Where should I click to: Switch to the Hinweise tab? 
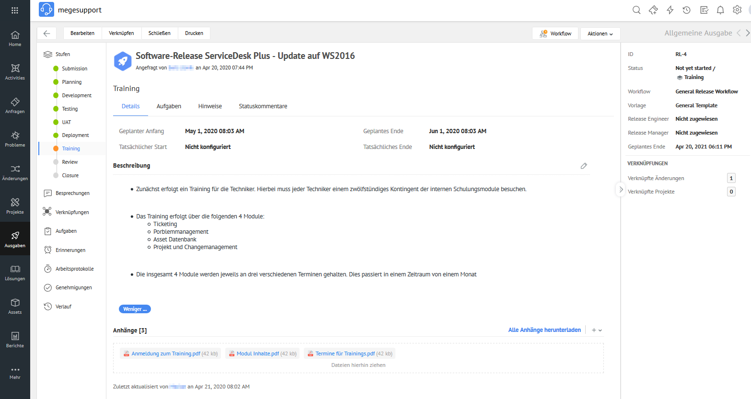tap(210, 106)
